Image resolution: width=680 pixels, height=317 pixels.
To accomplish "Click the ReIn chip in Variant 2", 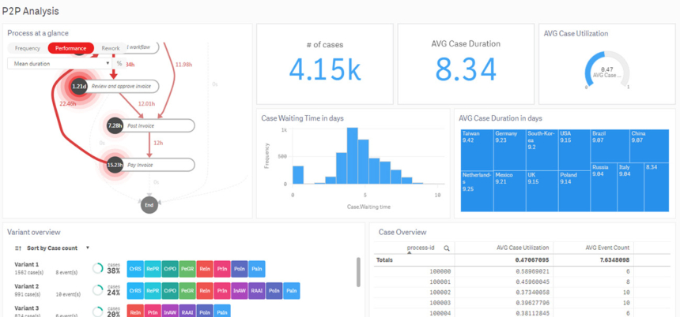I will point(204,291).
